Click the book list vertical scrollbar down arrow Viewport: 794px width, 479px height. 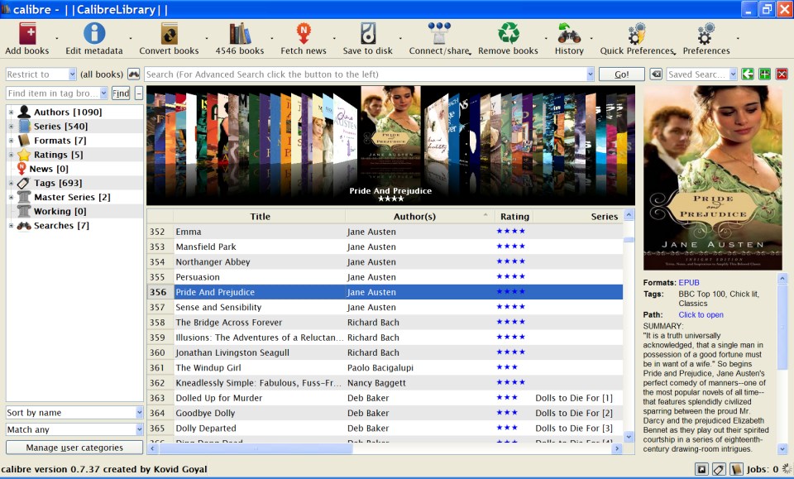629,437
